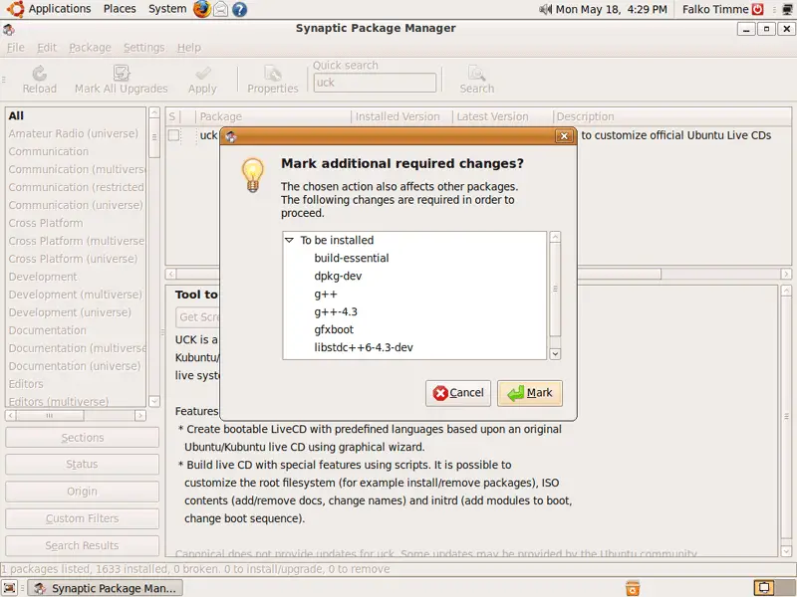Select dpkg-dev in the list
The height and width of the screenshot is (597, 797).
pyautogui.click(x=338, y=277)
